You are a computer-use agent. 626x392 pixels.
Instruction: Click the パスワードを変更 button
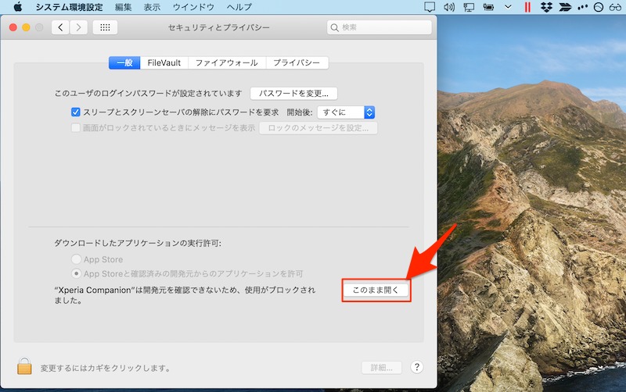point(293,93)
